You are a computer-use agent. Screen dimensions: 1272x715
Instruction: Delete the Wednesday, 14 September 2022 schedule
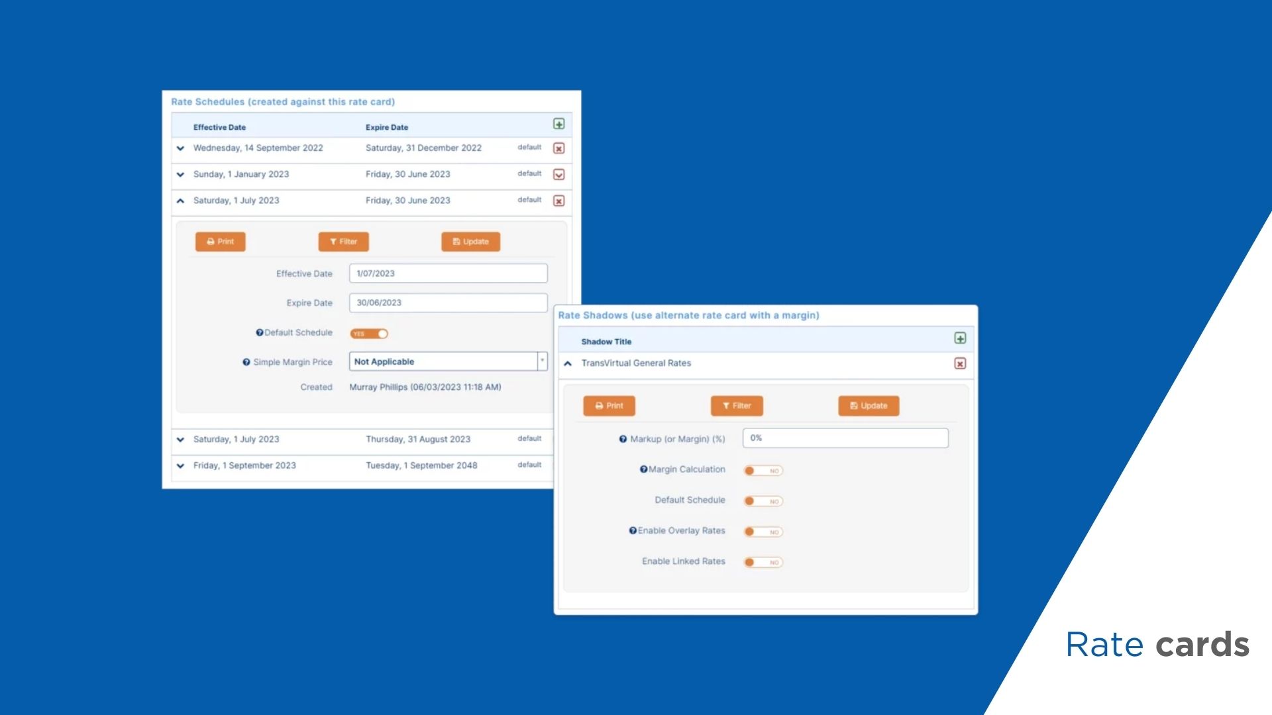558,148
